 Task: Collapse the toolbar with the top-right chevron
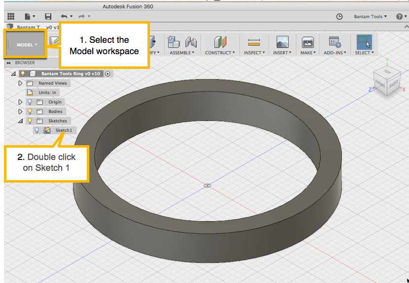tap(406, 27)
